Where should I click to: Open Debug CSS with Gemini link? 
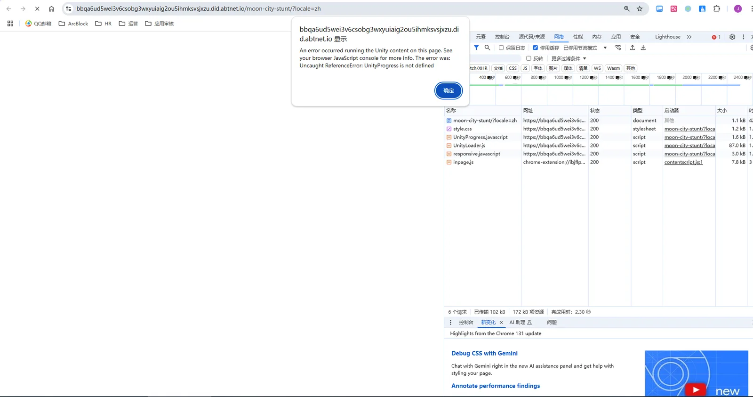[484, 353]
